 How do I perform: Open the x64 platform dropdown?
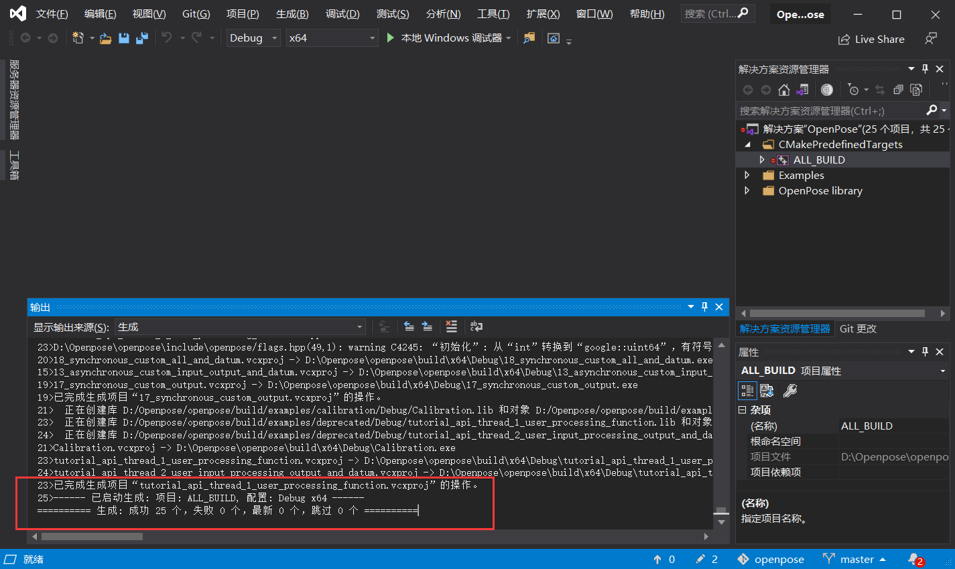tap(332, 38)
